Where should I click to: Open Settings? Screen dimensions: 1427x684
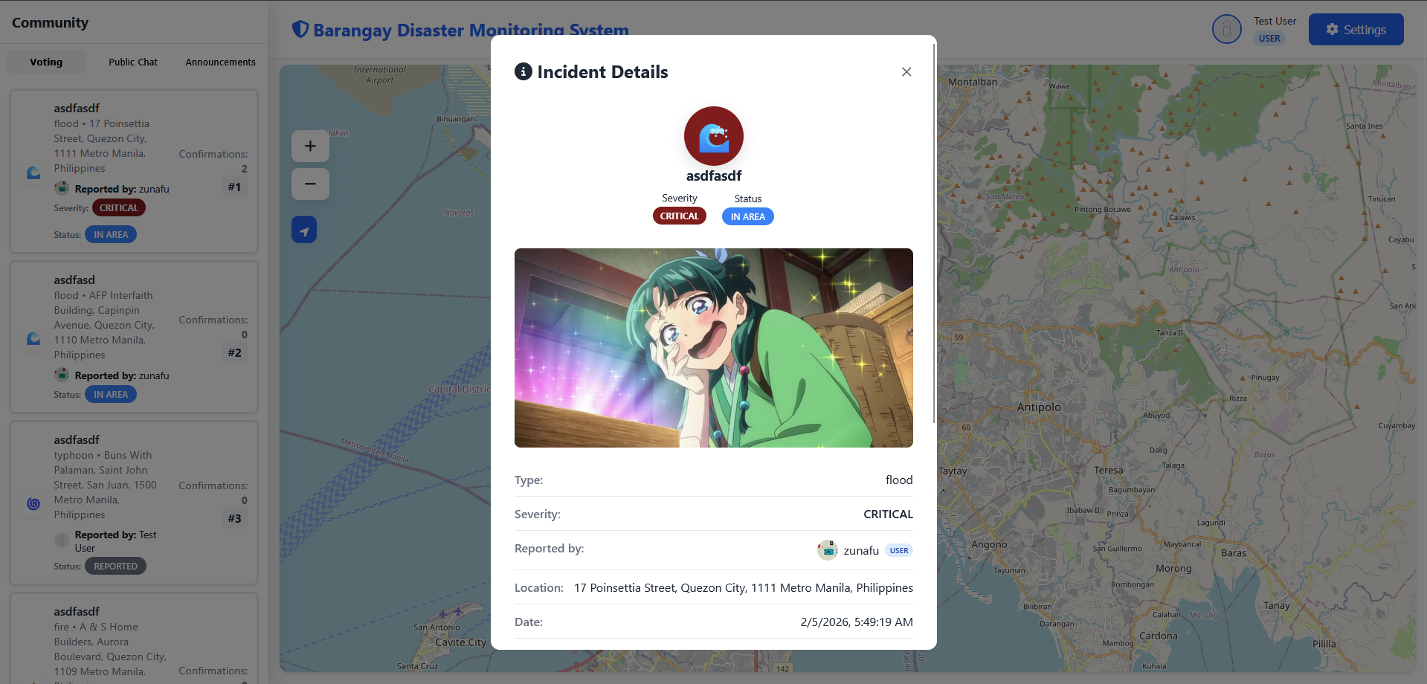pos(1356,30)
